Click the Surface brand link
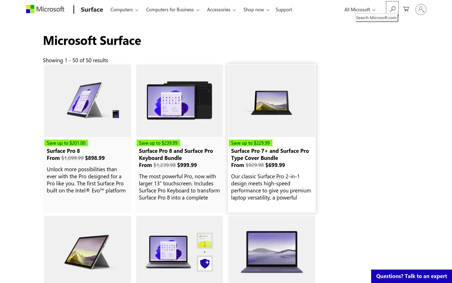The height and width of the screenshot is (283, 452). (x=92, y=10)
